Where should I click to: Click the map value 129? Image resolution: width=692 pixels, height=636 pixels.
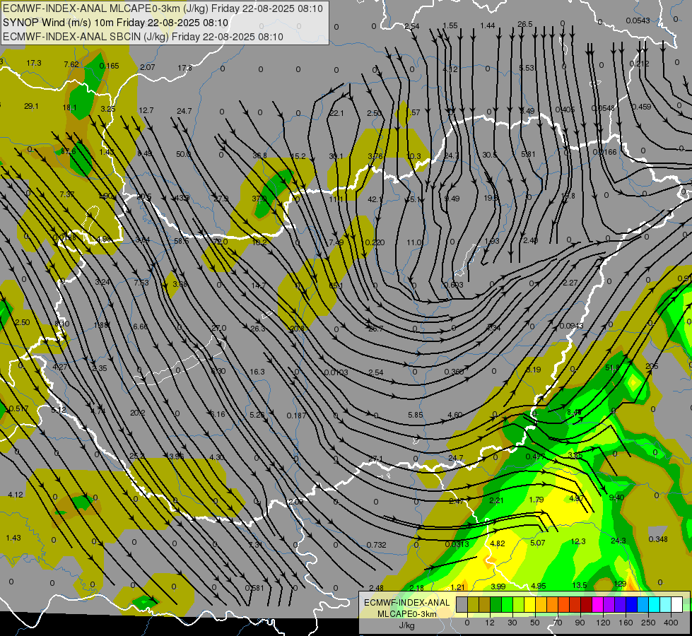(x=620, y=584)
